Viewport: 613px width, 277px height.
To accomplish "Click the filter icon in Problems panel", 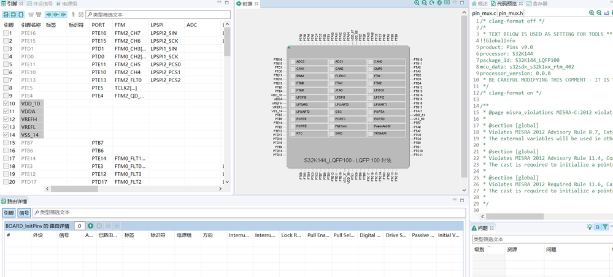I will point(605,227).
